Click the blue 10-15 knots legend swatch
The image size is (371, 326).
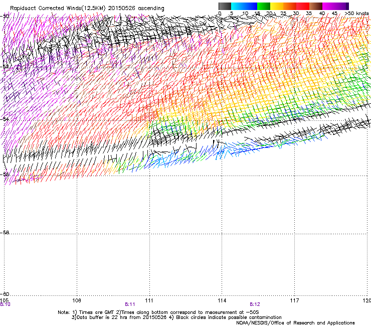pyautogui.click(x=251, y=6)
